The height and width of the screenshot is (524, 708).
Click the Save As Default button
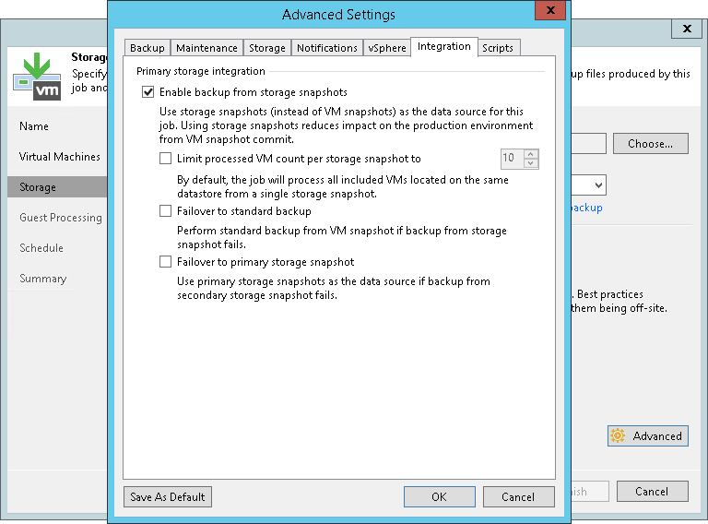[168, 497]
